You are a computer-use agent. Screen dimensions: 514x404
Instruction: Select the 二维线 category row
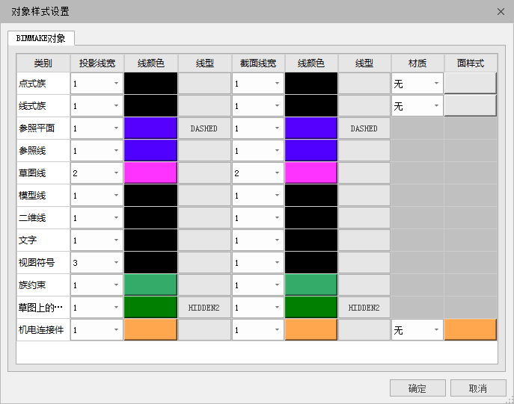[43, 218]
